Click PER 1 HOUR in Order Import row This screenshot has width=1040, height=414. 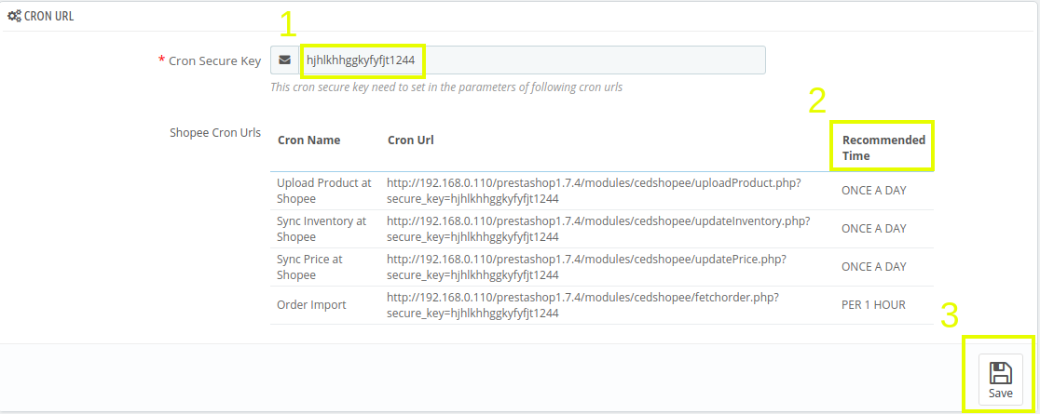873,305
